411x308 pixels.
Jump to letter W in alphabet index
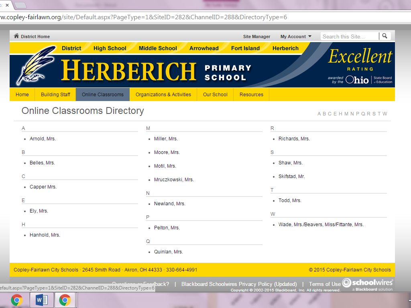pyautogui.click(x=385, y=114)
